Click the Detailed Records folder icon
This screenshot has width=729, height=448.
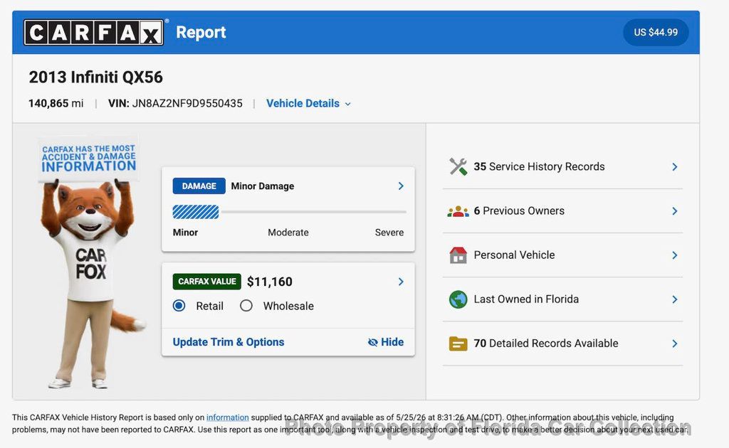click(458, 343)
